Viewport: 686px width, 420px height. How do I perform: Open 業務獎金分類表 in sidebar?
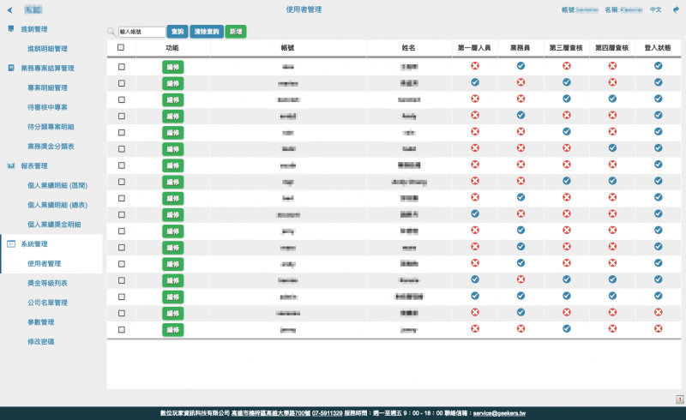click(51, 146)
